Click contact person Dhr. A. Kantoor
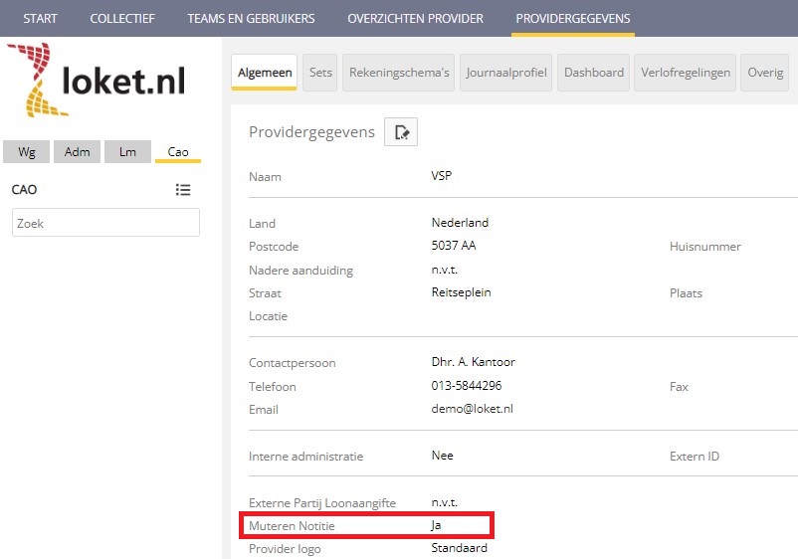Viewport: 798px width, 559px height. [x=474, y=362]
